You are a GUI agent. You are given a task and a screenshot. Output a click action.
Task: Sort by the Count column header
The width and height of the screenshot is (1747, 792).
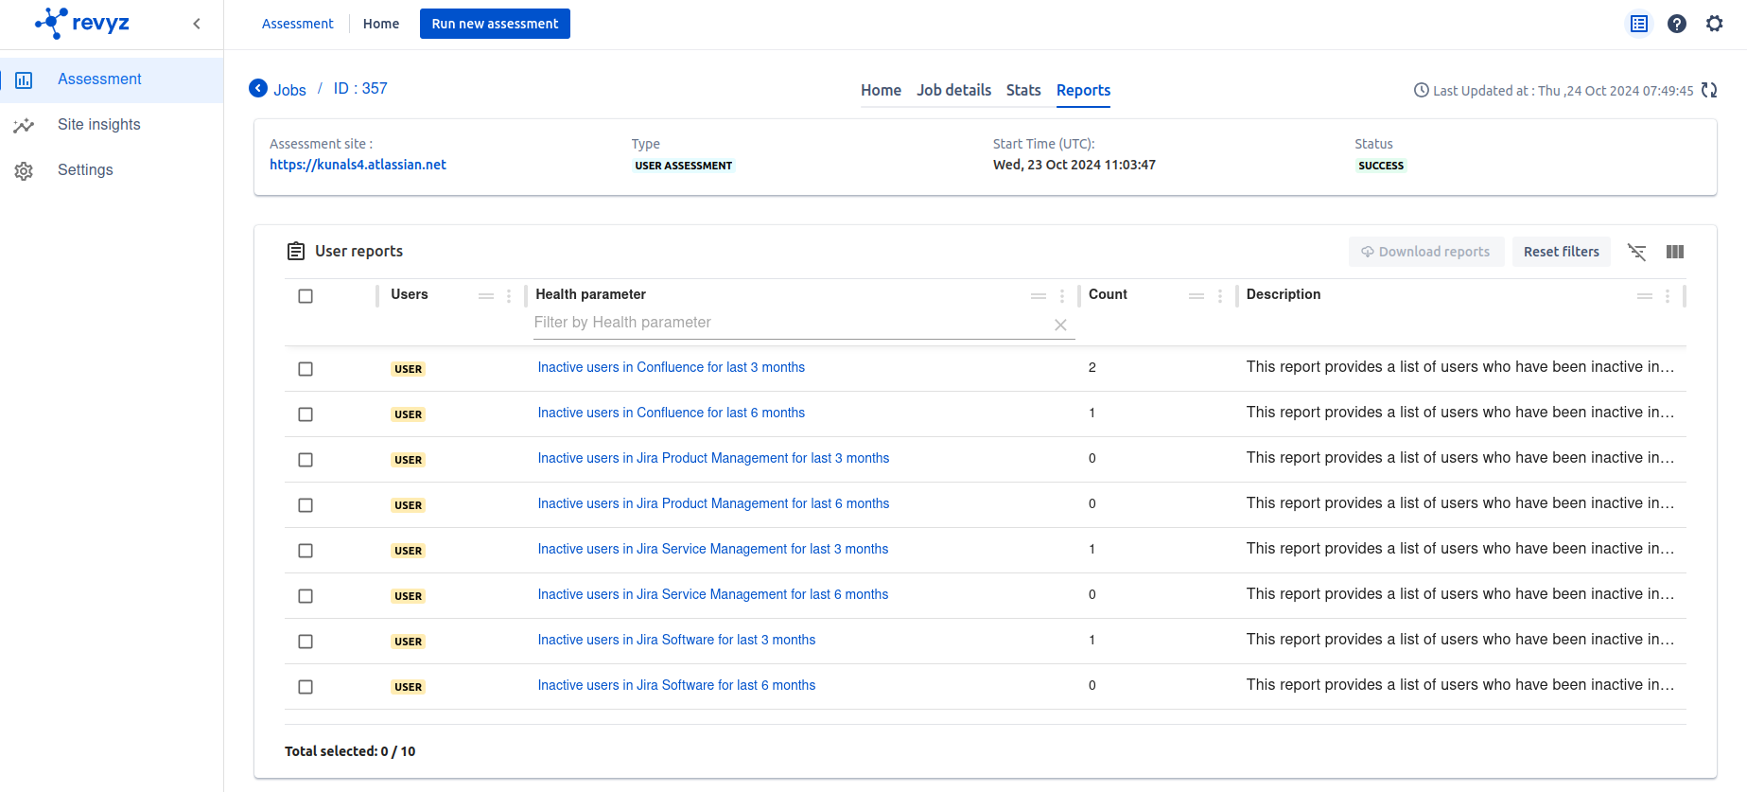[1108, 294]
